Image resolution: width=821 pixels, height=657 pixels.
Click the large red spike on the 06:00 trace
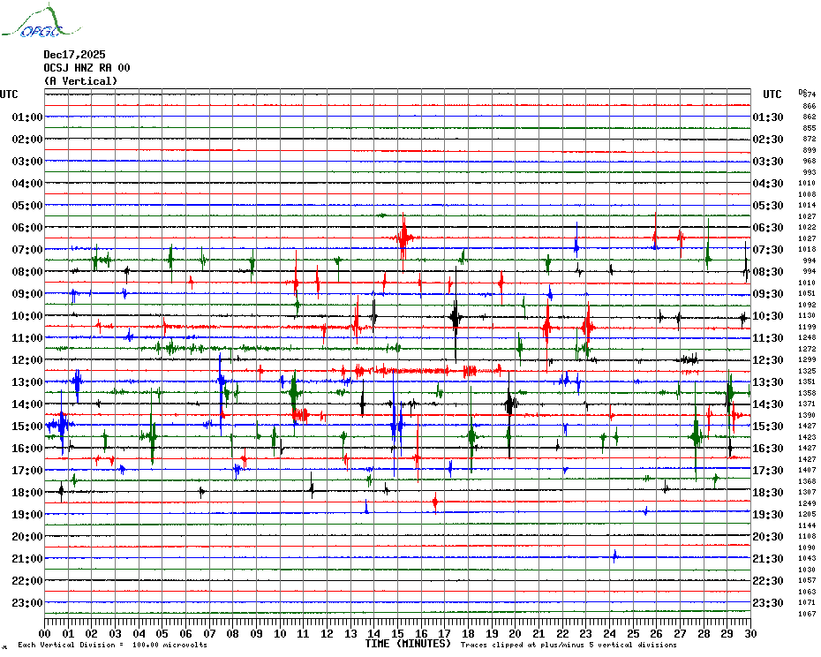pyautogui.click(x=403, y=237)
